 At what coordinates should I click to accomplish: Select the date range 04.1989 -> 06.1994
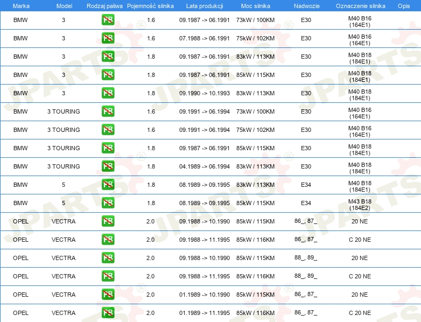click(205, 166)
